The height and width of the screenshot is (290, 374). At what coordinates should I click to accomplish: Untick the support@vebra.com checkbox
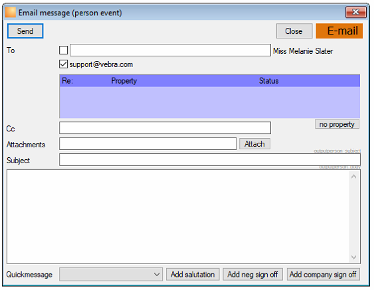pyautogui.click(x=64, y=64)
